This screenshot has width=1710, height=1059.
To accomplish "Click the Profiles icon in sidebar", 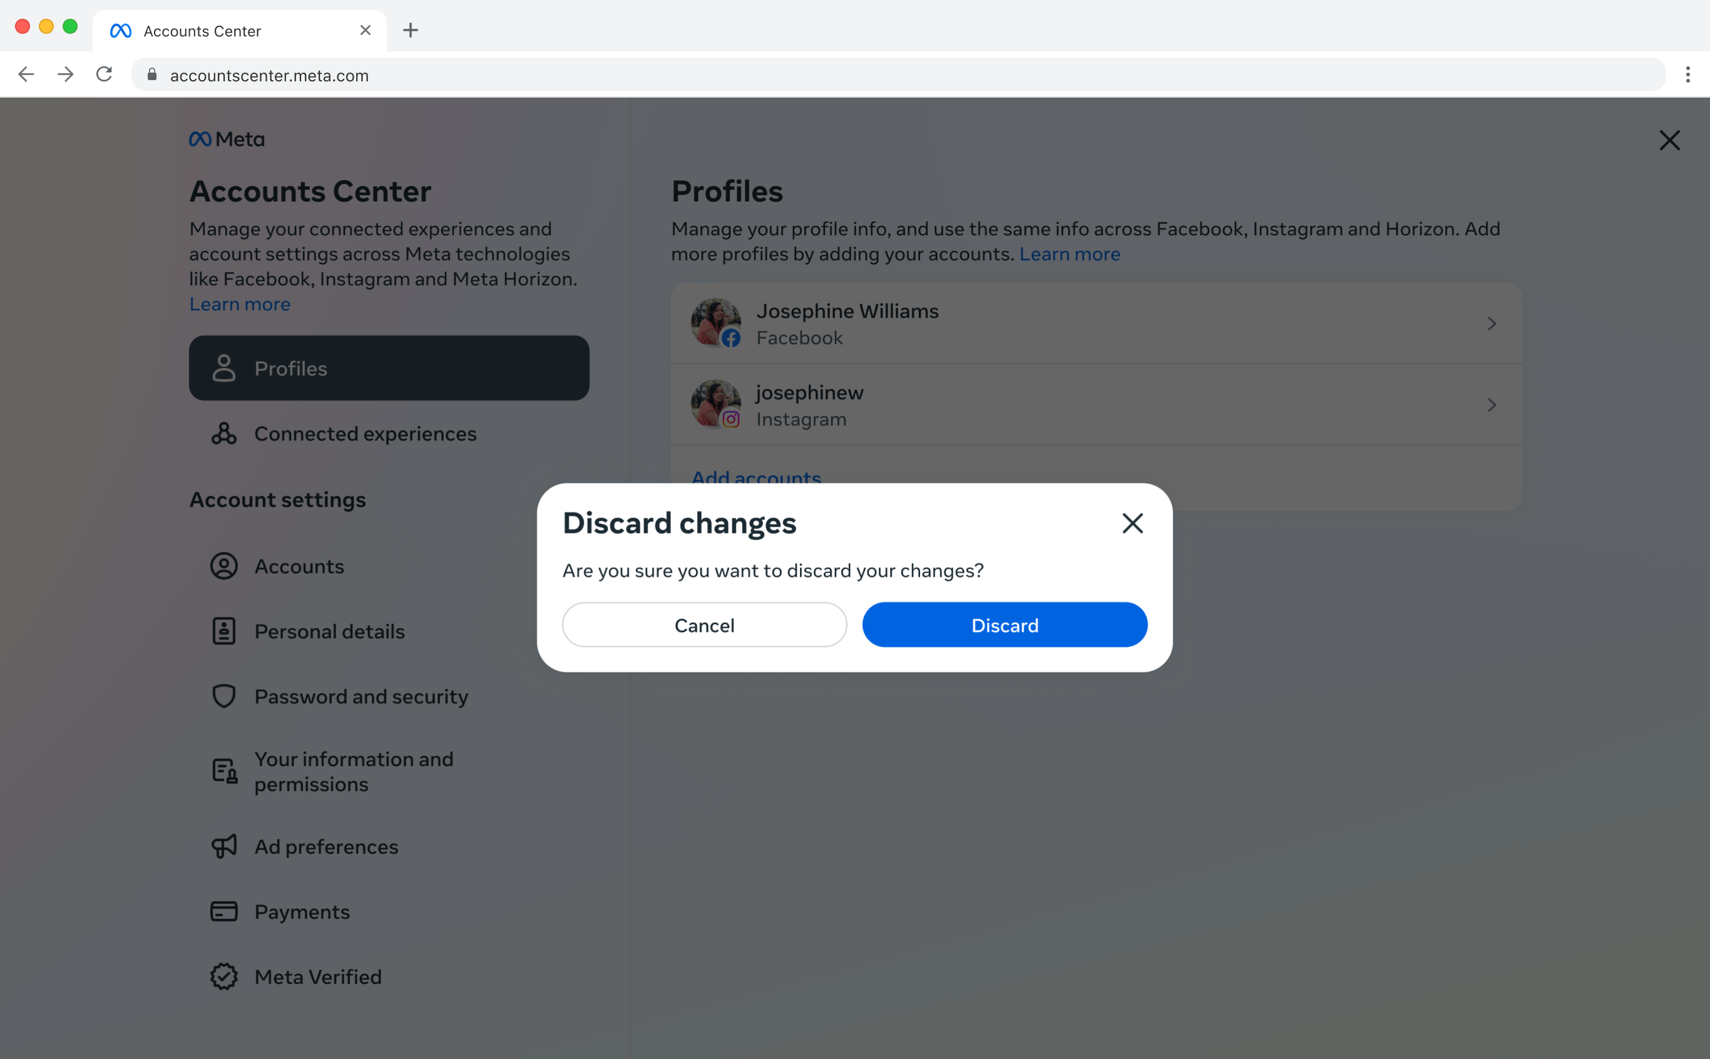I will coord(222,367).
